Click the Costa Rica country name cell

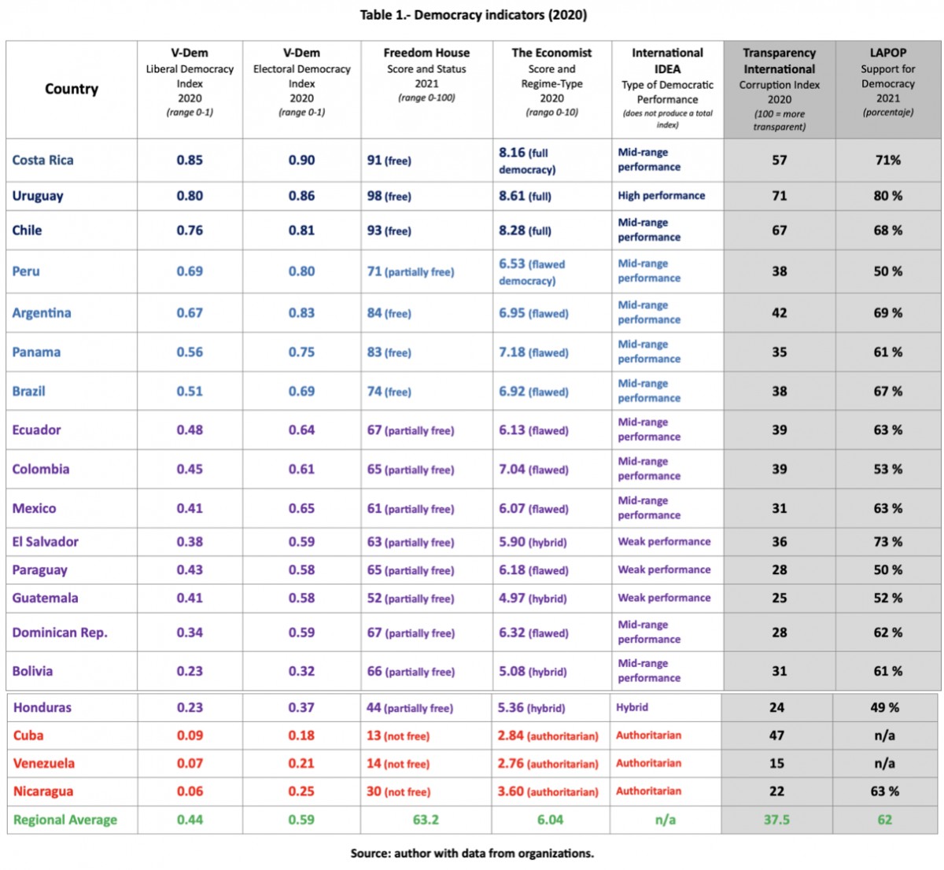43,160
